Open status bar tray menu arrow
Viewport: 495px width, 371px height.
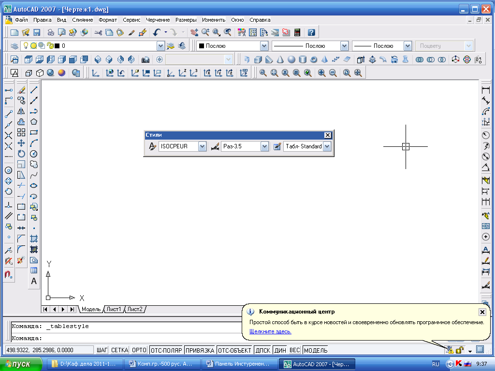[x=470, y=351]
